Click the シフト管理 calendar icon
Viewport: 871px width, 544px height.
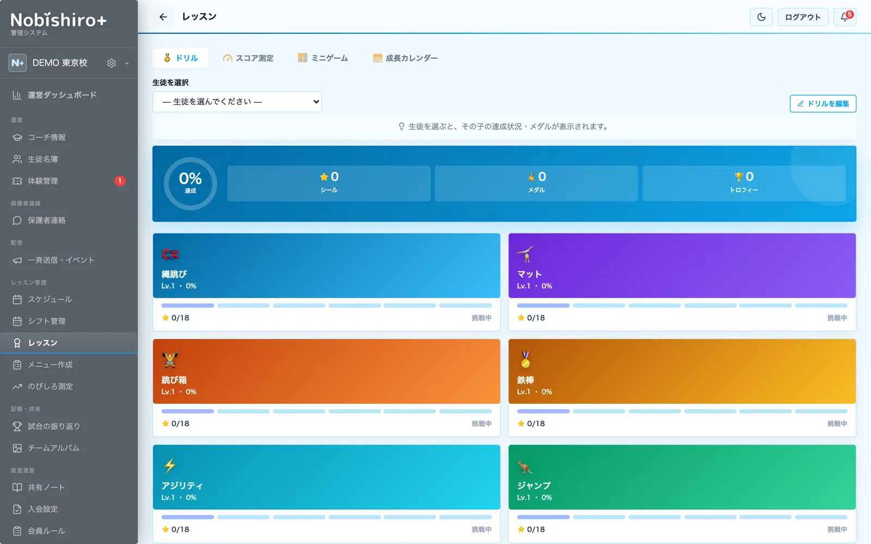pyautogui.click(x=17, y=321)
